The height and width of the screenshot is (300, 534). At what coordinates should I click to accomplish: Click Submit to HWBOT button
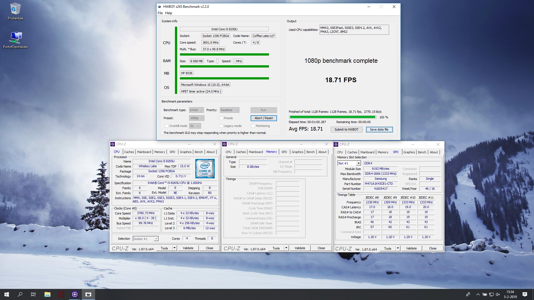coord(346,129)
